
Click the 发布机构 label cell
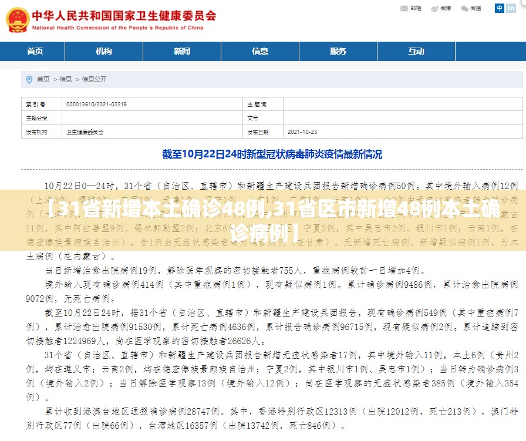point(42,132)
